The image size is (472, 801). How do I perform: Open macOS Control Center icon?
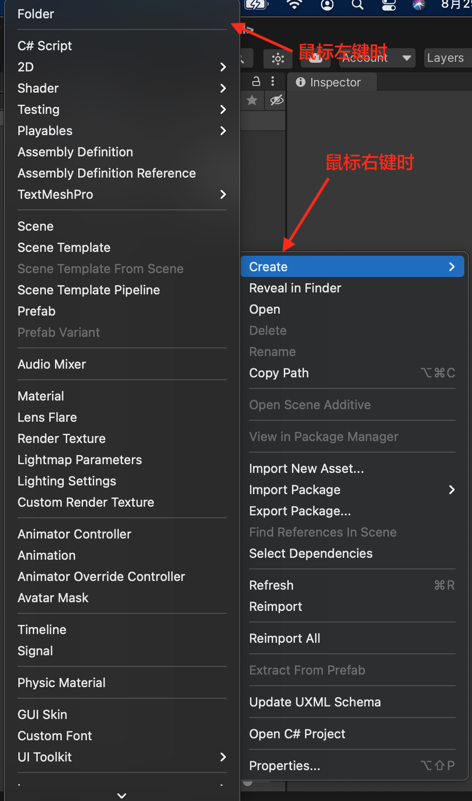(x=389, y=5)
